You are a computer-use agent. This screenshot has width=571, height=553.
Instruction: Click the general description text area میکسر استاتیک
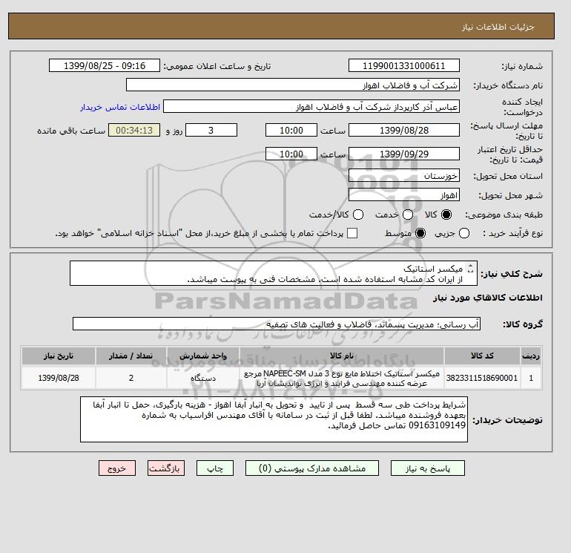point(274,273)
